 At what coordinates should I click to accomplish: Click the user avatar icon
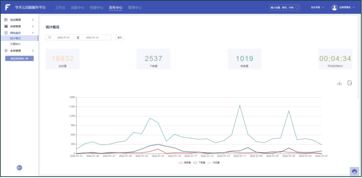pyautogui.click(x=334, y=8)
